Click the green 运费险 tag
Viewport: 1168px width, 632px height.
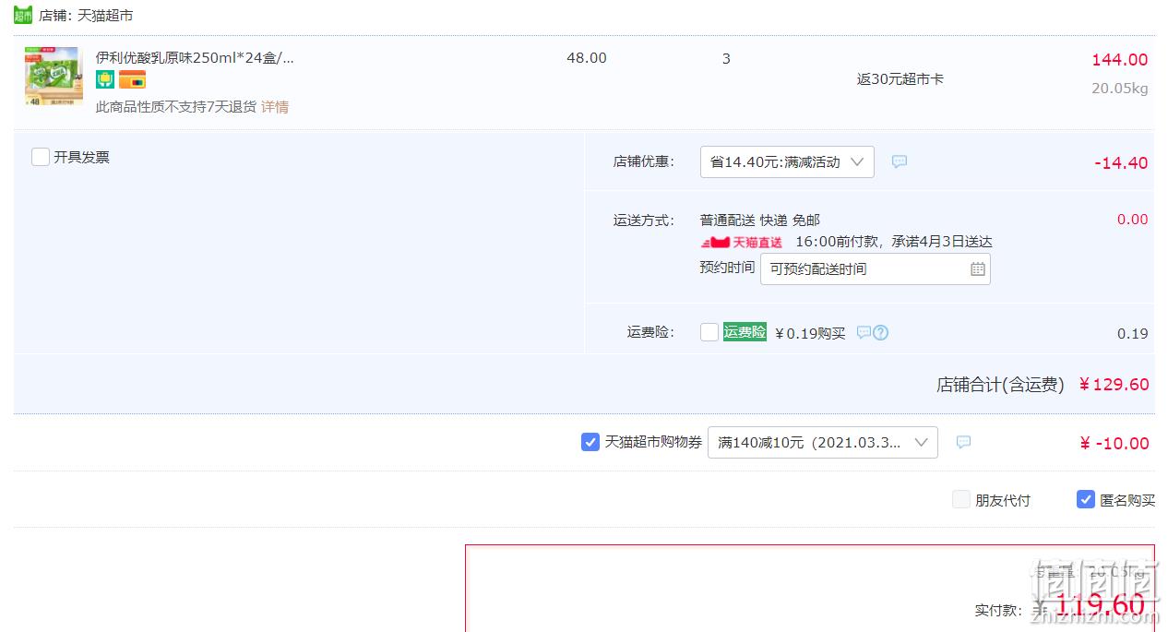[745, 332]
